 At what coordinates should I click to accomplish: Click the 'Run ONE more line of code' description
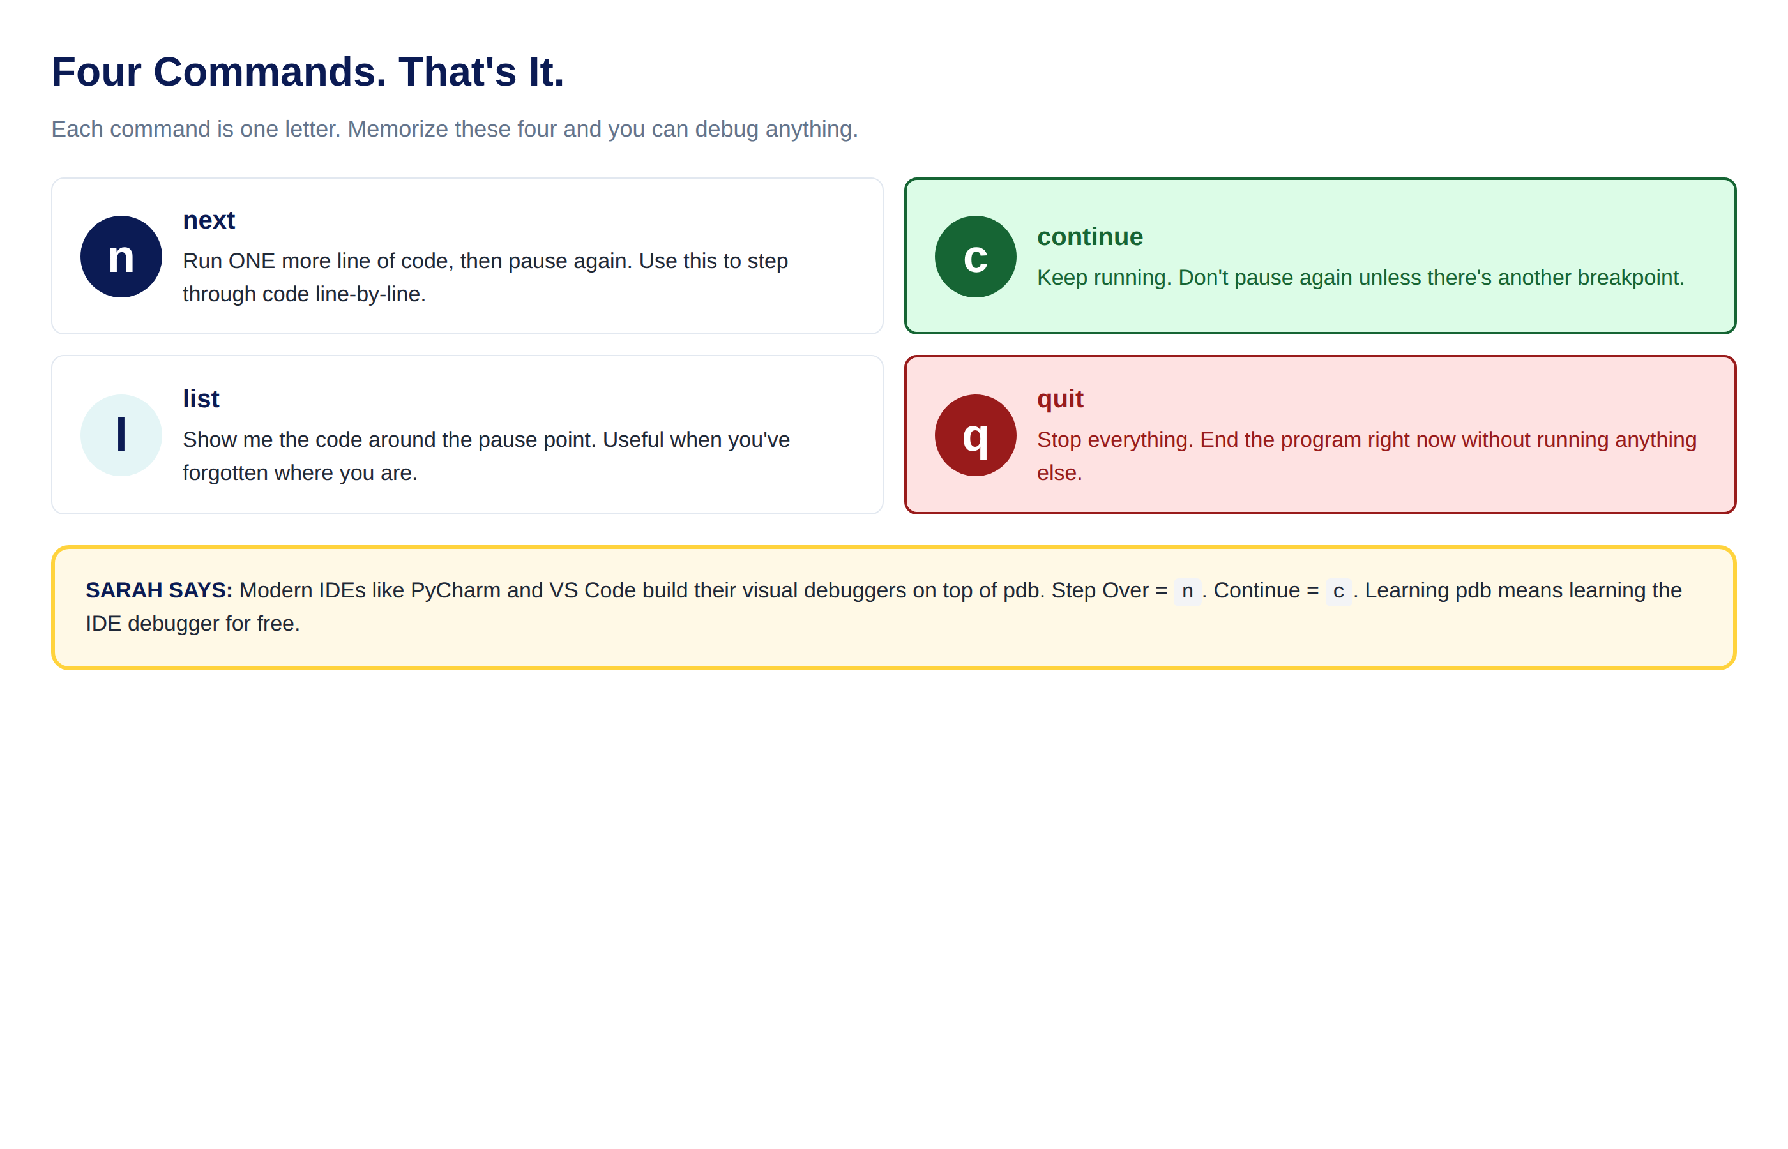[x=485, y=278]
